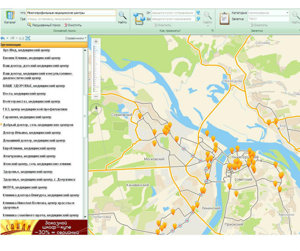Image resolution: width=300 pixels, height=251 pixels.
Task: Click Очистить under the main search fields
Action: (x=74, y=25)
